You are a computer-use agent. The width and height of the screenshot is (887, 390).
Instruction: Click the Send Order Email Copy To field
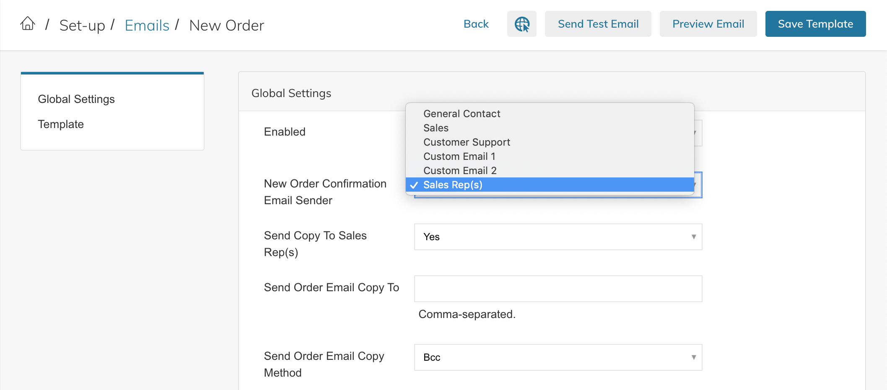click(x=558, y=289)
